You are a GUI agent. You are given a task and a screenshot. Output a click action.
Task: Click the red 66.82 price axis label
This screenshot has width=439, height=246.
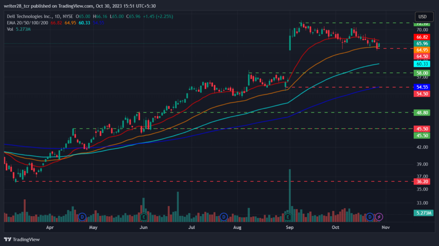pos(422,37)
